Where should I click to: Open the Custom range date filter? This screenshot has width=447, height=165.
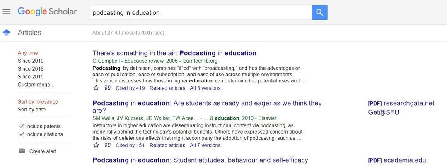coord(36,85)
